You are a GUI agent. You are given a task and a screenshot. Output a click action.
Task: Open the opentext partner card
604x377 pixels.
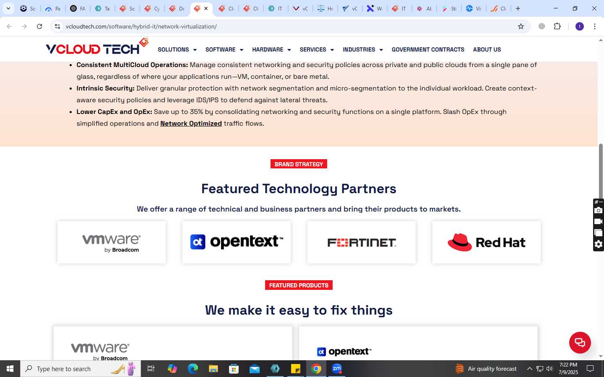coord(237,243)
